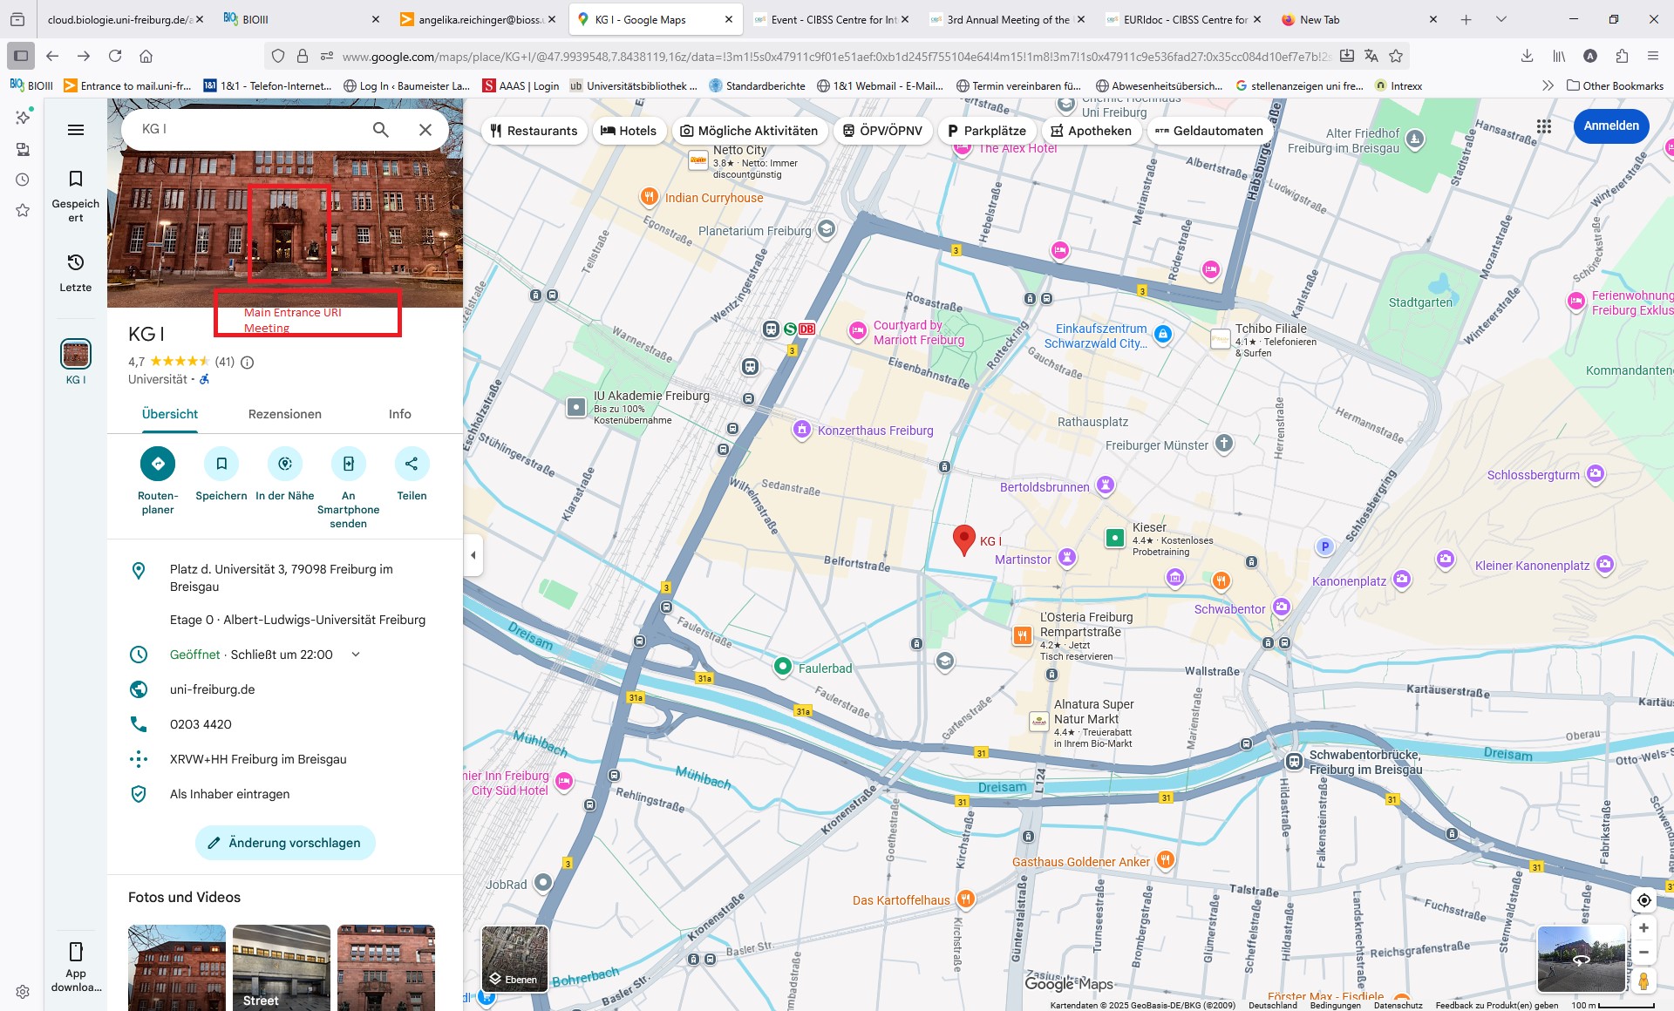Expand the hidden bookmarks overflow chevron
The height and width of the screenshot is (1011, 1674).
tap(1548, 85)
